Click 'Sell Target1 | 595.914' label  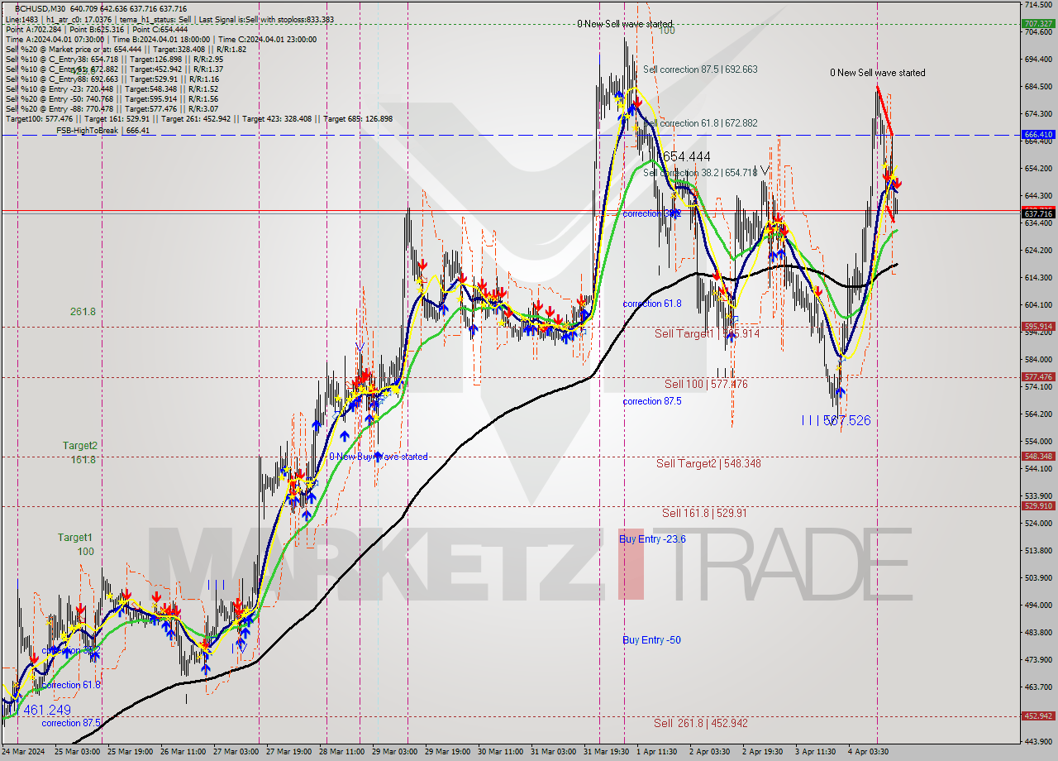[707, 333]
